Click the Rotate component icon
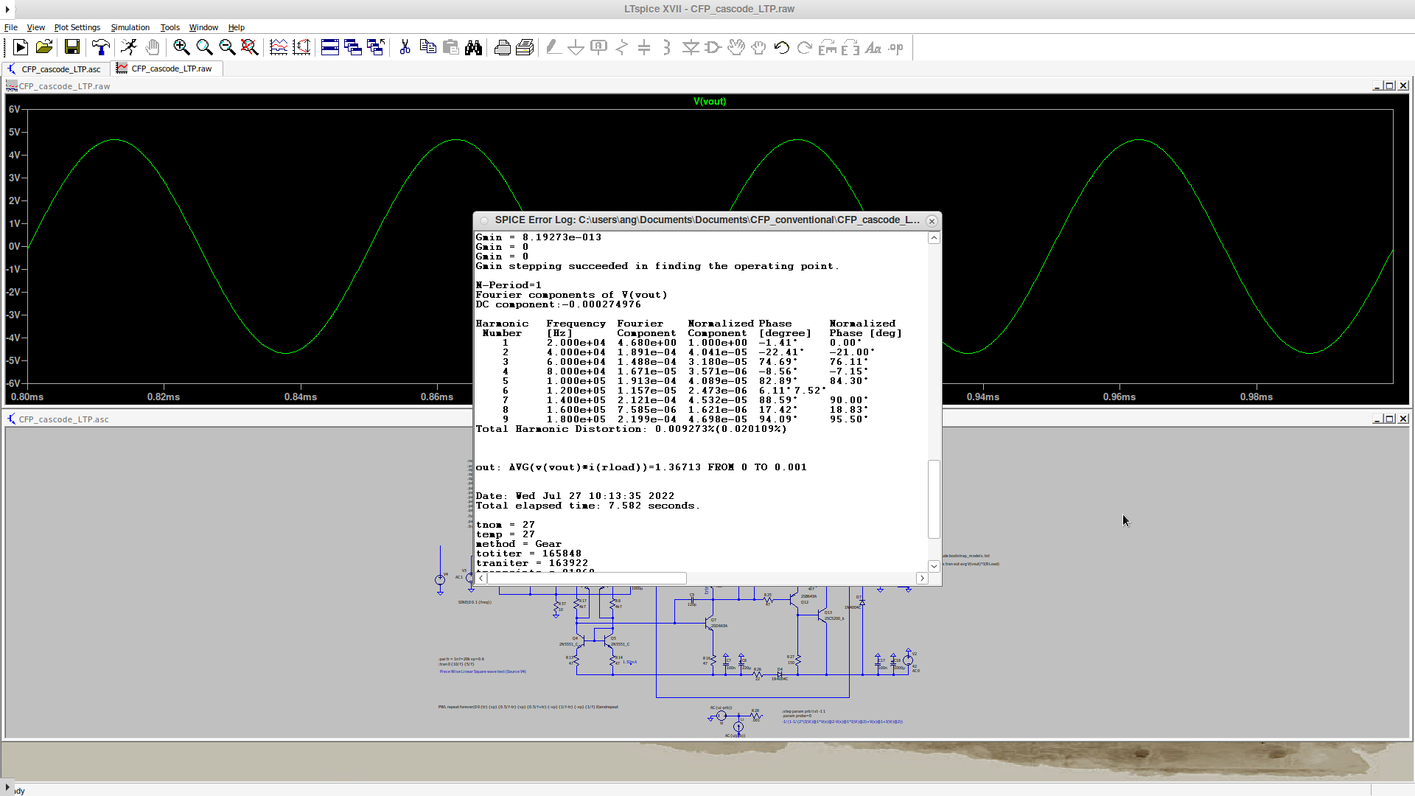Viewport: 1415px width, 796px height. 828,48
